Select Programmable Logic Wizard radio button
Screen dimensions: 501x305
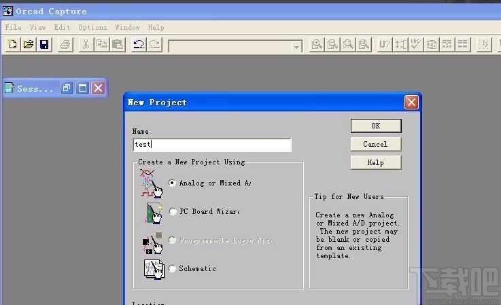[172, 240]
